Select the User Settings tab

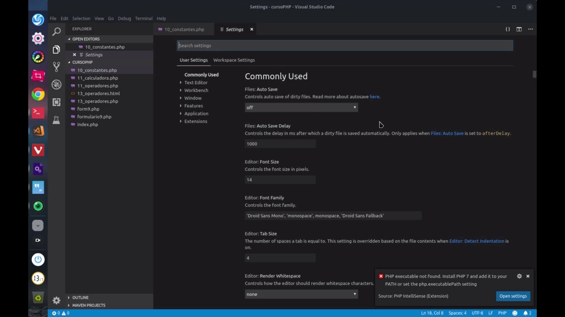[193, 60]
